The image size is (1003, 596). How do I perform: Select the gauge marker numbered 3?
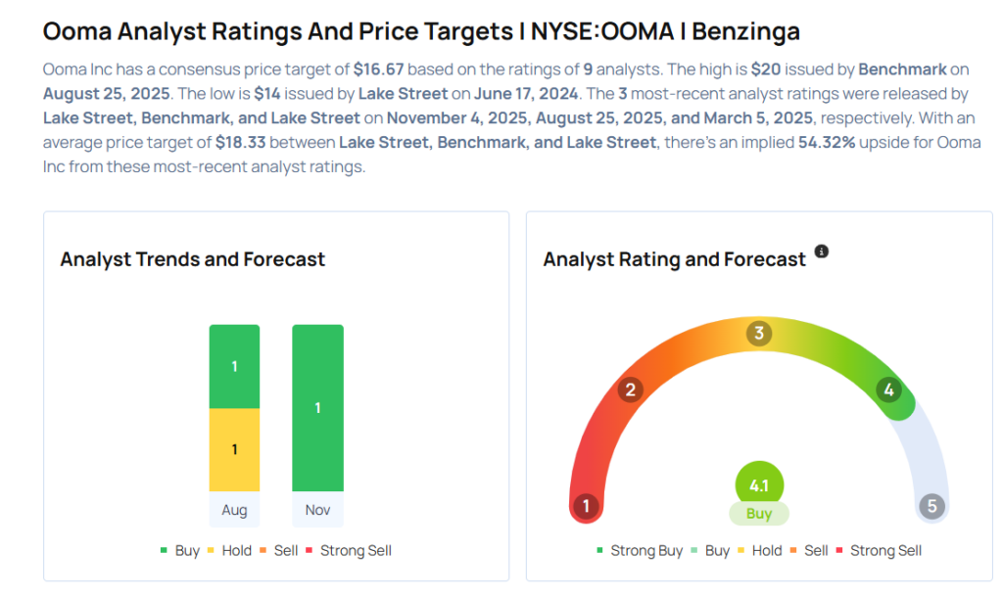click(x=758, y=334)
